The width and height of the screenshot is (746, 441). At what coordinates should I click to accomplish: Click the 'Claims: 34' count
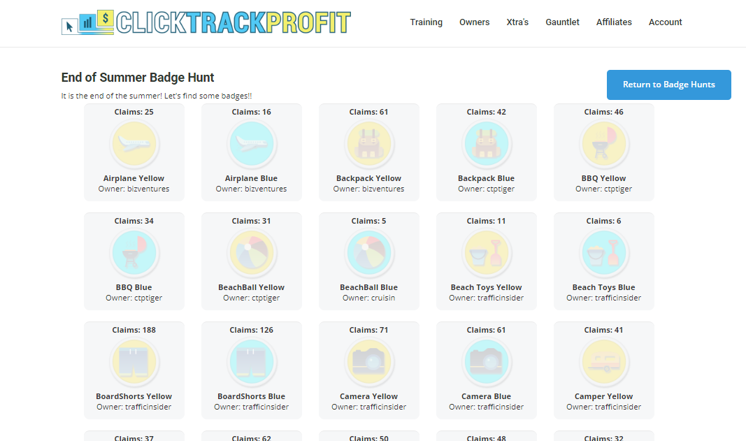point(134,222)
